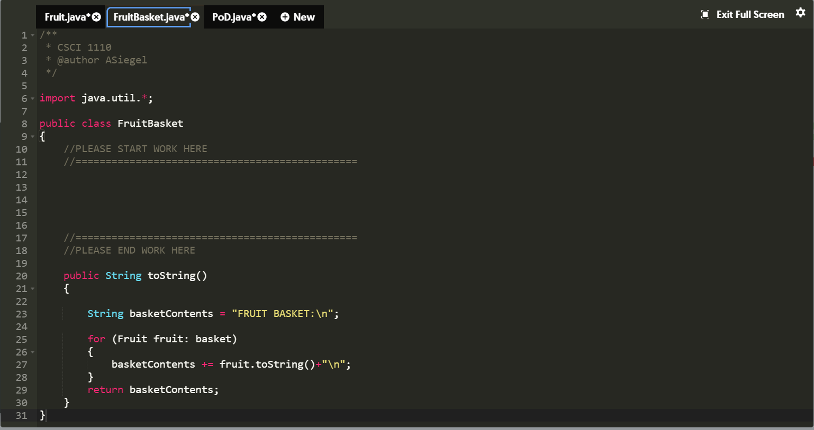814x430 pixels.
Task: Place cursor on the basketContents variable
Action: tap(170, 313)
